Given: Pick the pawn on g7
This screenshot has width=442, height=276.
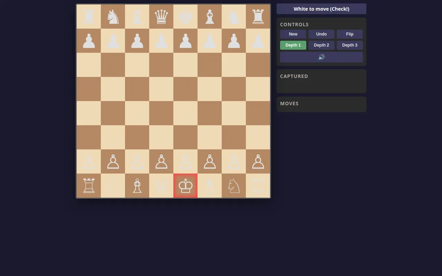Looking at the screenshot, I should (x=234, y=41).
